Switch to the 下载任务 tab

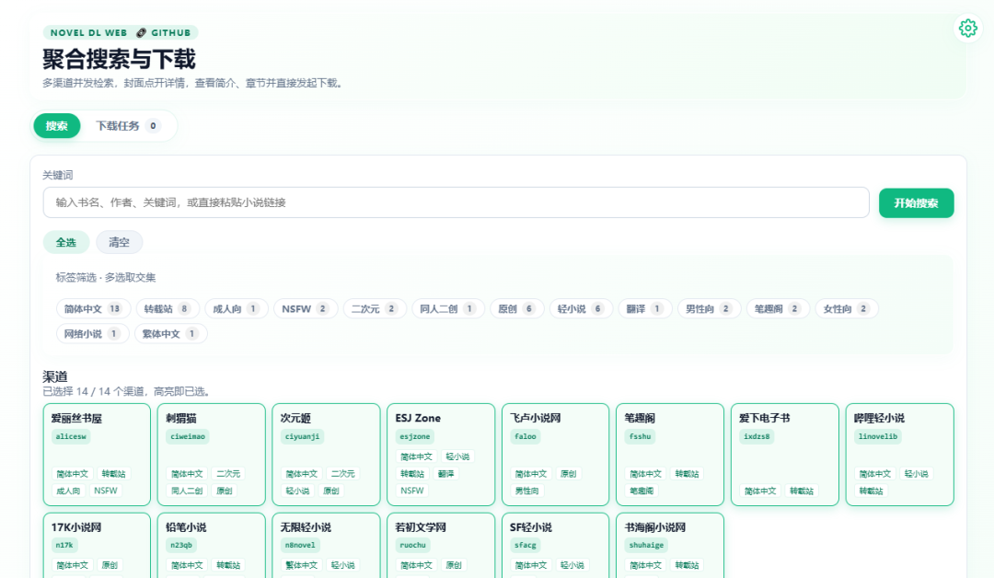click(x=127, y=126)
